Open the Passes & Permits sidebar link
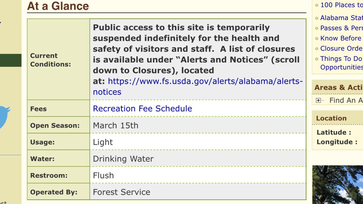363x204 pixels. pos(341,28)
